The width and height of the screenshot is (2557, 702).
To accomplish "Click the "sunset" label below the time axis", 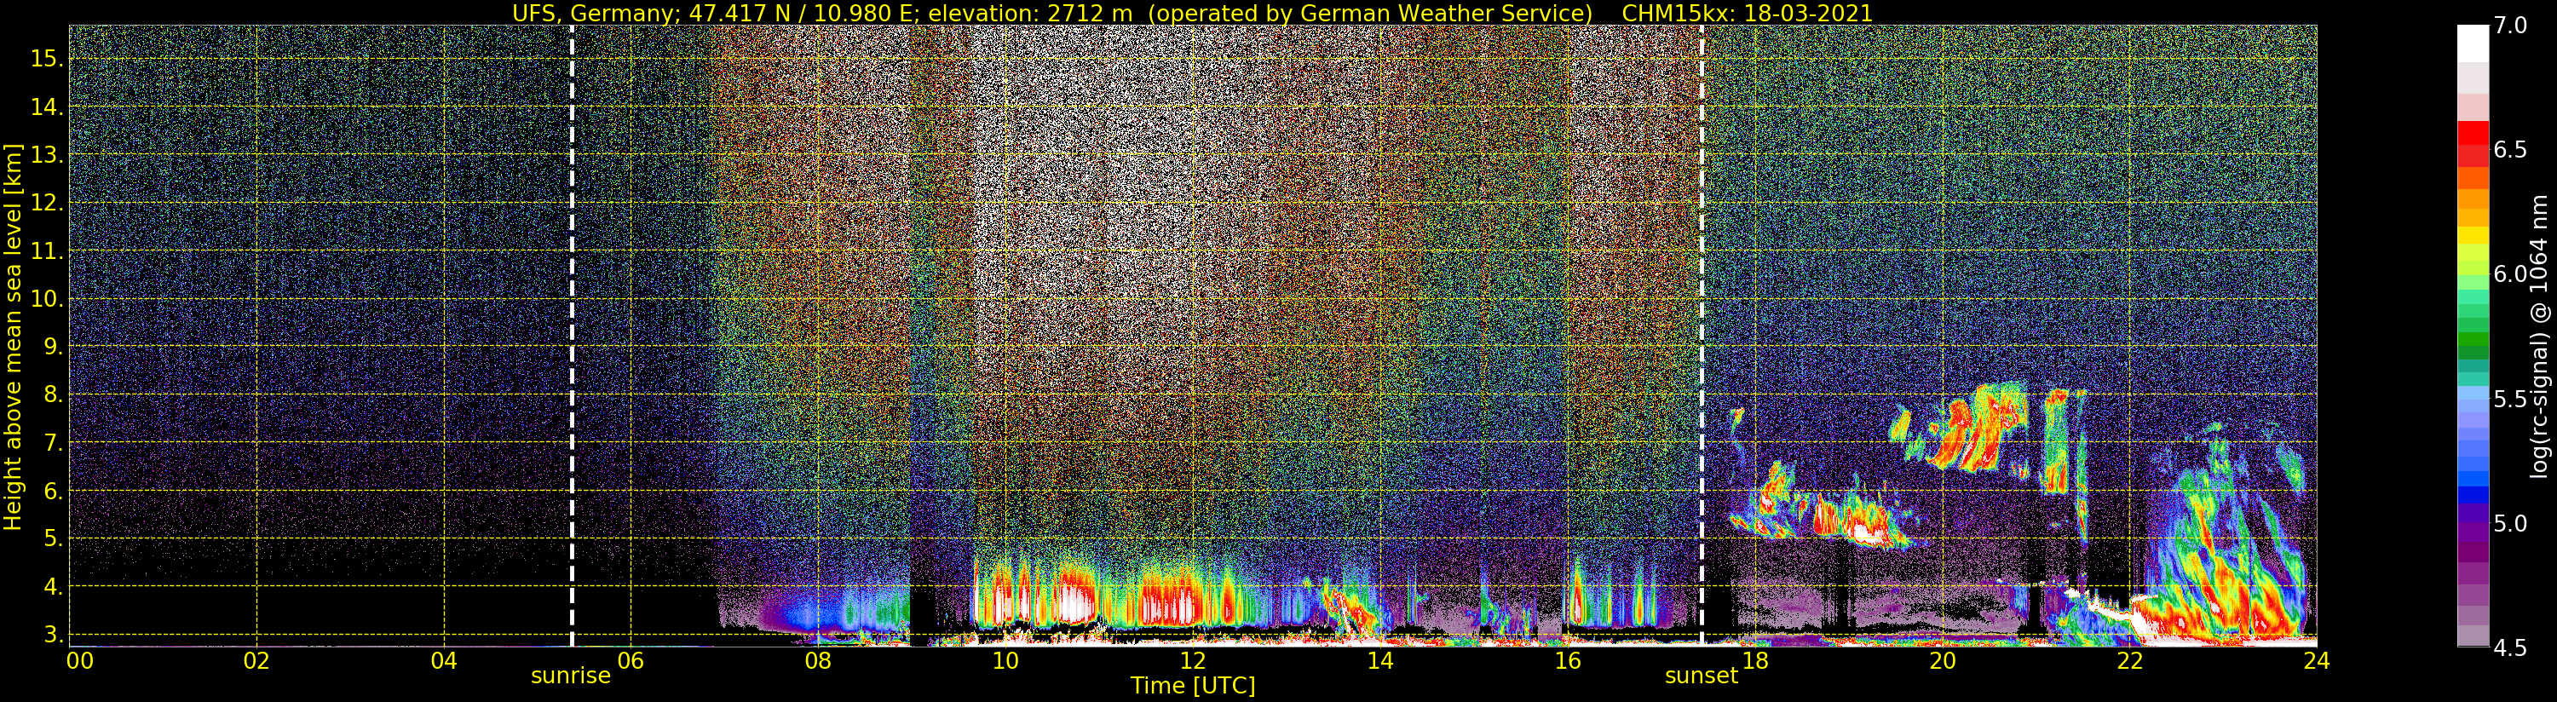I will 1702,676.
